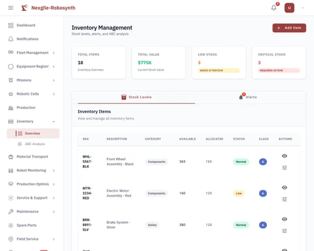Click the Available column header
Image resolution: width=314 pixels, height=251 pixels.
pos(188,139)
